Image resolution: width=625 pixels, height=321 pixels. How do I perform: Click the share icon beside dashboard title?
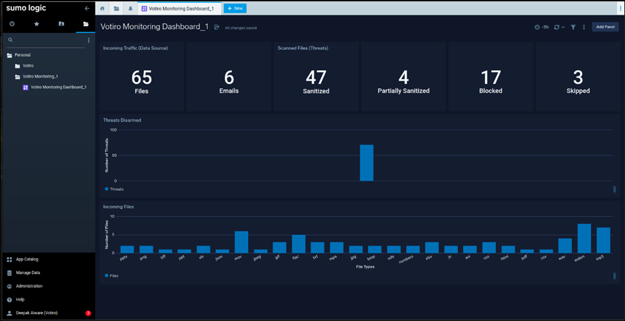point(217,27)
